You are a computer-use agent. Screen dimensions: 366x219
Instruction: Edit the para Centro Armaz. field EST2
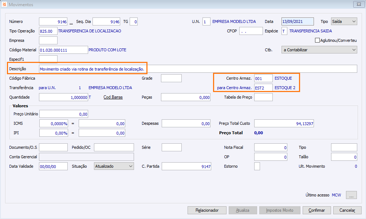[263, 88]
